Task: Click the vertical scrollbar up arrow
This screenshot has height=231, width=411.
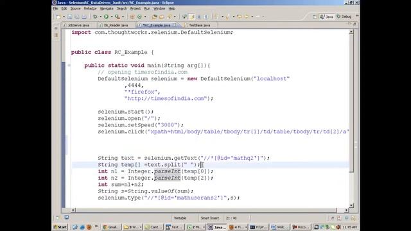Action: (351, 32)
